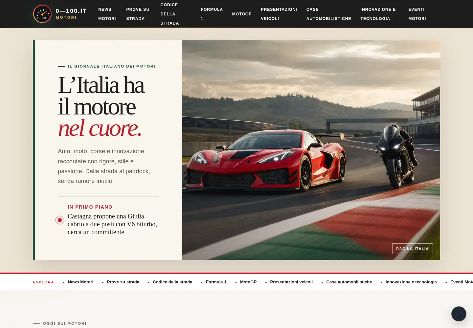Viewport: 473px width, 328px height.
Task: Open Presentazioni Veicoli in the top navigation
Action: pyautogui.click(x=279, y=14)
